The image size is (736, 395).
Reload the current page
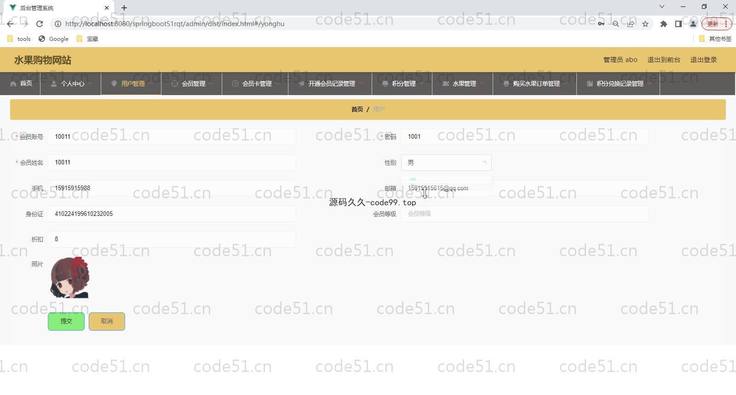coord(40,24)
